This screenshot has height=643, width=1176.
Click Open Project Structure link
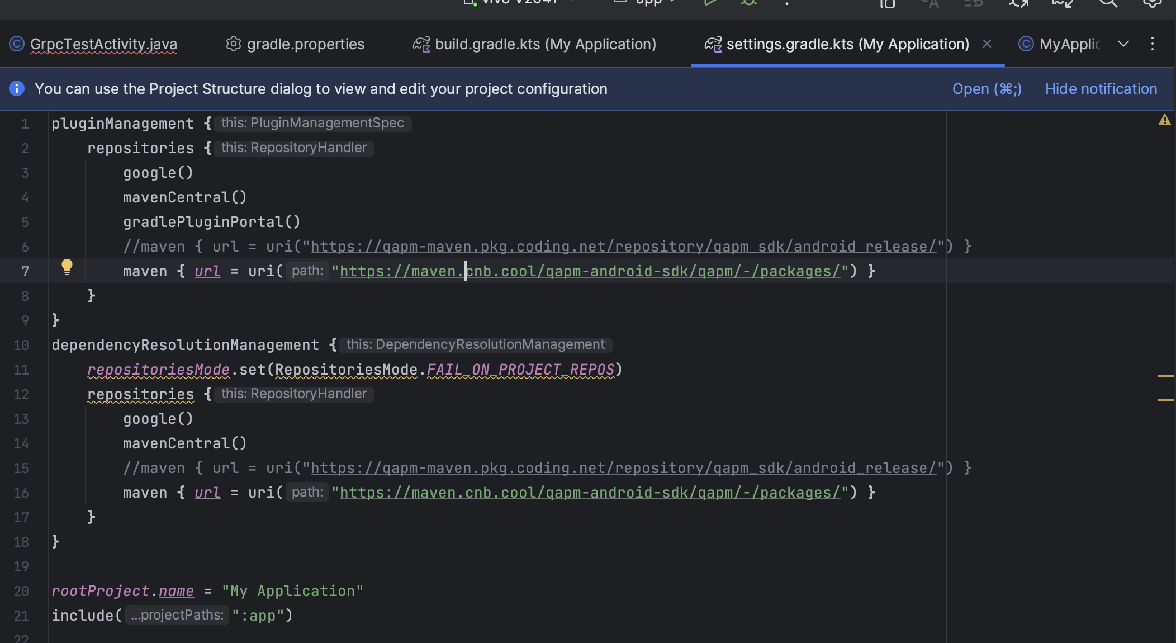click(x=987, y=88)
